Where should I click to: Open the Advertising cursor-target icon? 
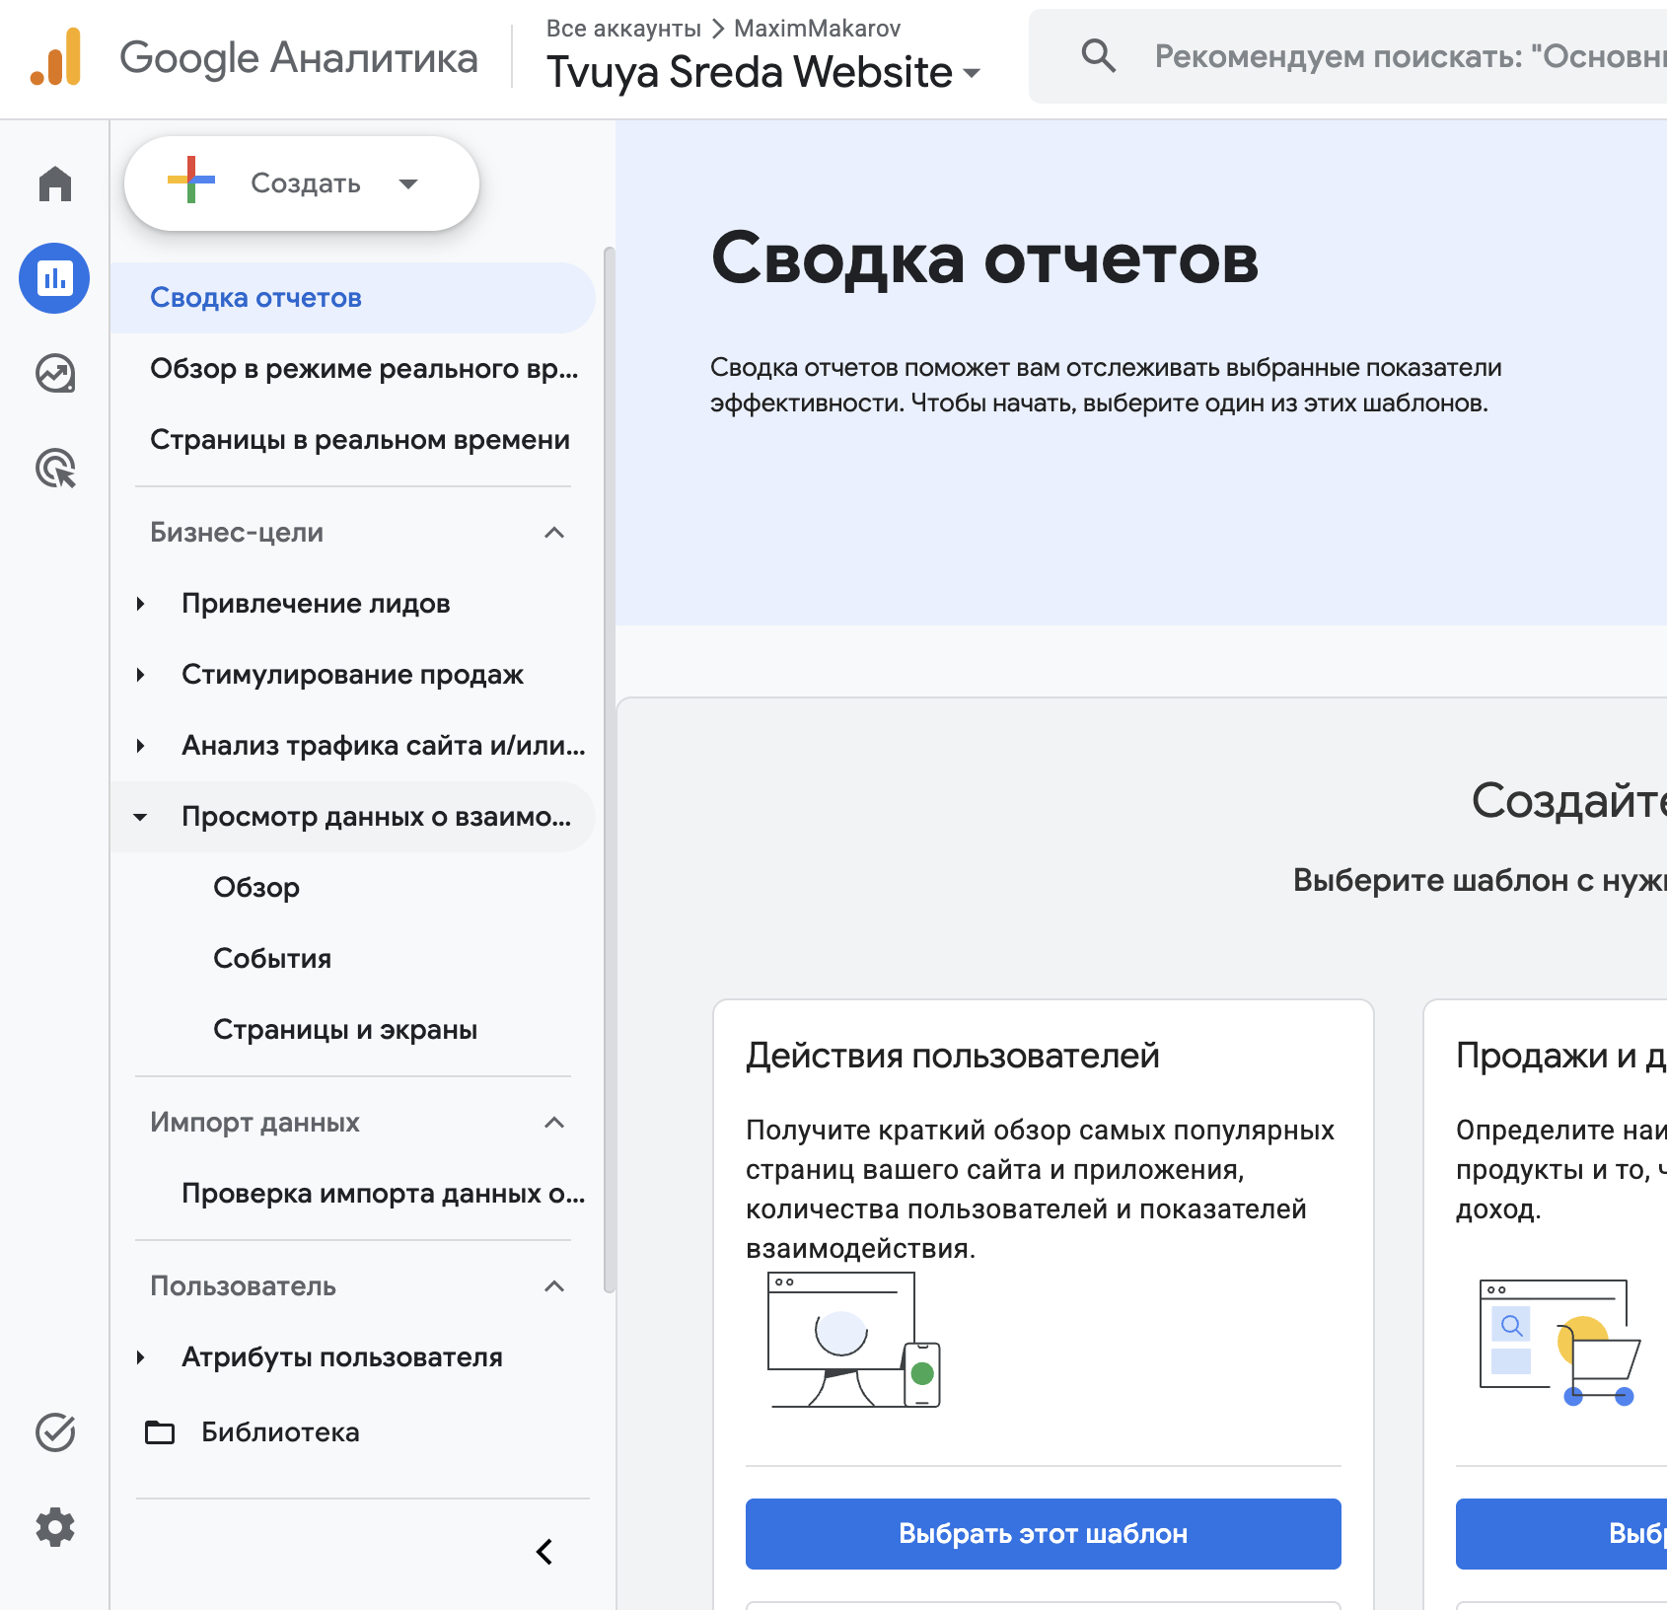click(x=55, y=468)
